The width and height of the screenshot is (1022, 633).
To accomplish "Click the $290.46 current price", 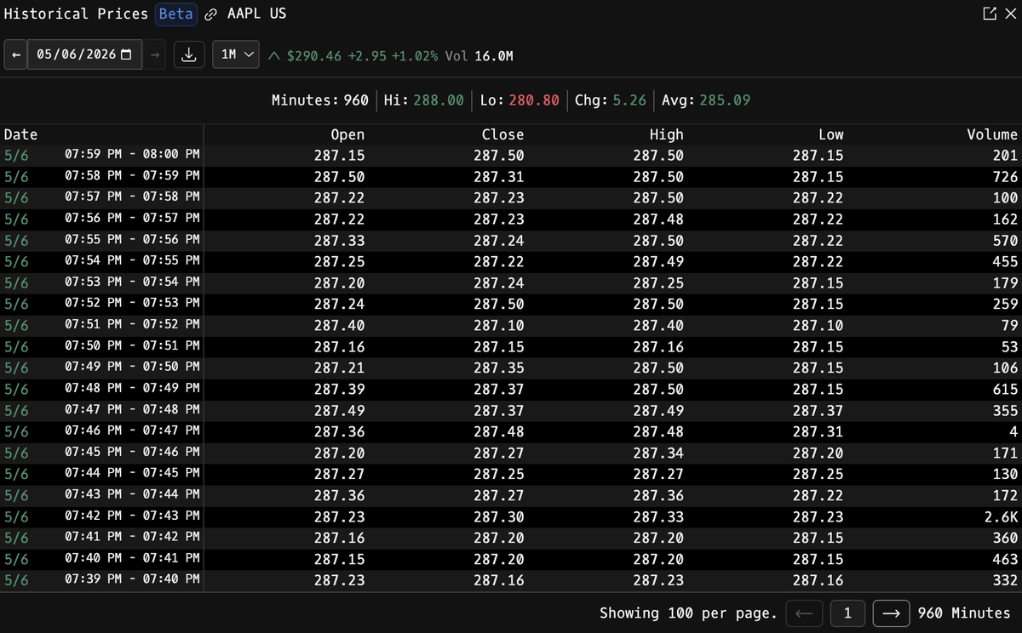I will pyautogui.click(x=314, y=56).
